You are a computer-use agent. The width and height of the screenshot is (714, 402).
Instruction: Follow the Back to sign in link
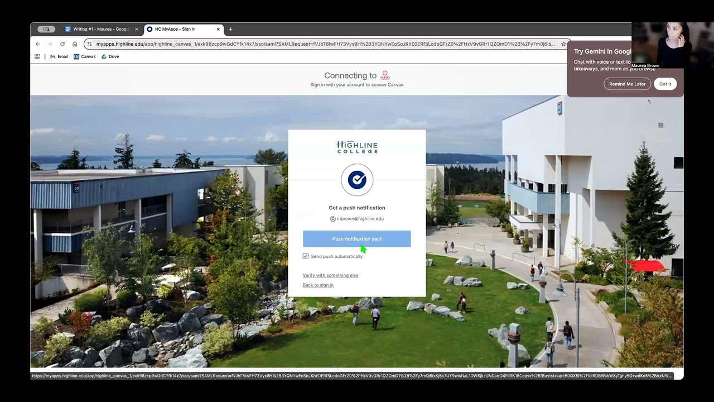[318, 285]
